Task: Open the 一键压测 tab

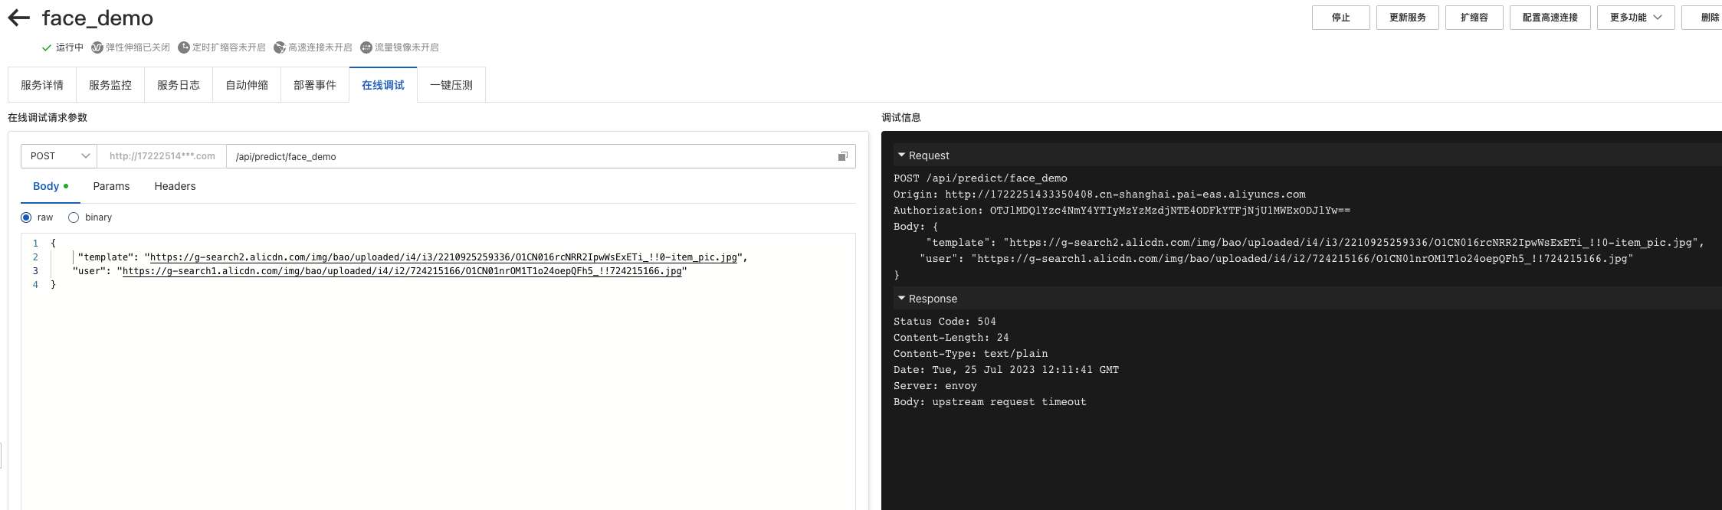Action: click(x=451, y=85)
